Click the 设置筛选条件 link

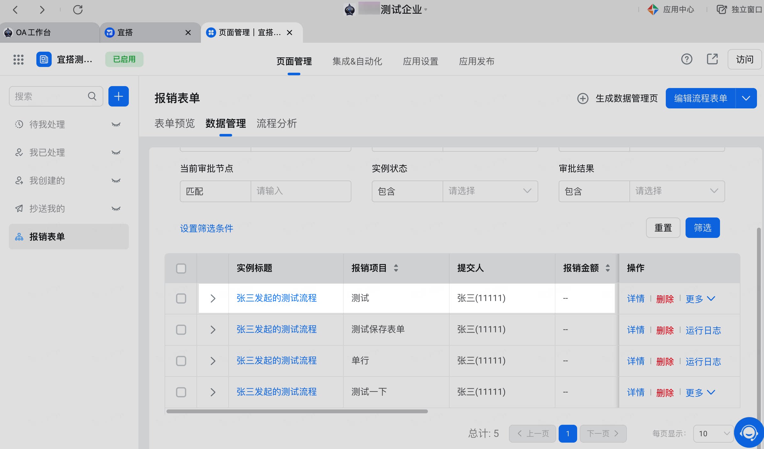click(x=207, y=228)
